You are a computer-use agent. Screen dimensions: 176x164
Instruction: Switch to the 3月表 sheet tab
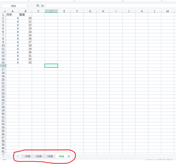(50, 156)
